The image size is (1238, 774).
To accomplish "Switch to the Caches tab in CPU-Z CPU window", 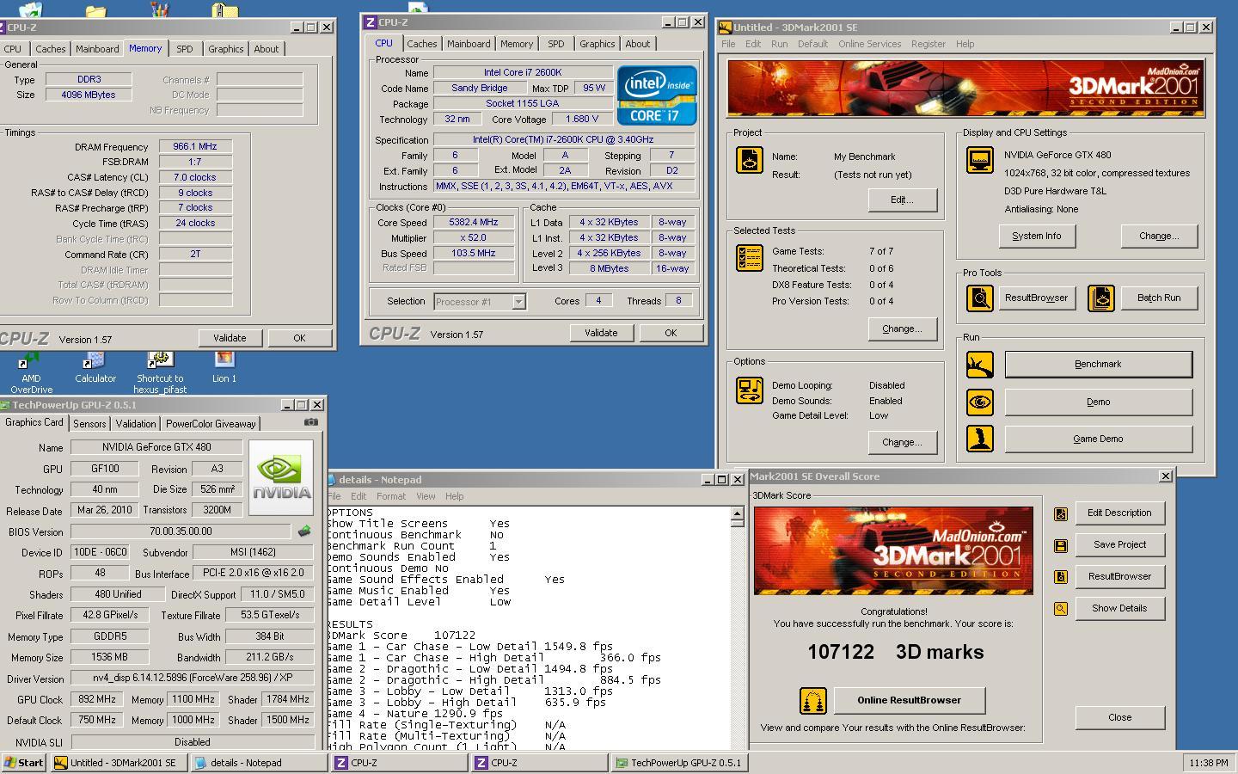I will (x=421, y=44).
